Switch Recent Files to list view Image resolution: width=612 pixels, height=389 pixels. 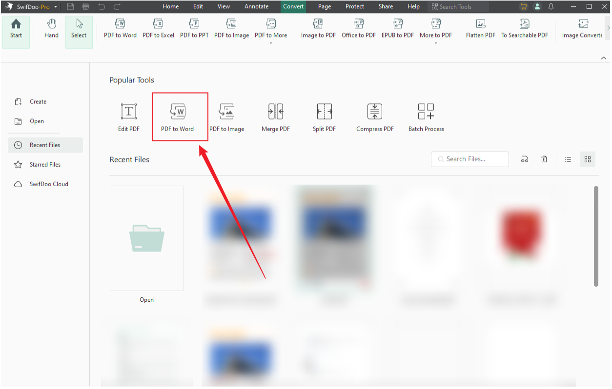coord(568,159)
